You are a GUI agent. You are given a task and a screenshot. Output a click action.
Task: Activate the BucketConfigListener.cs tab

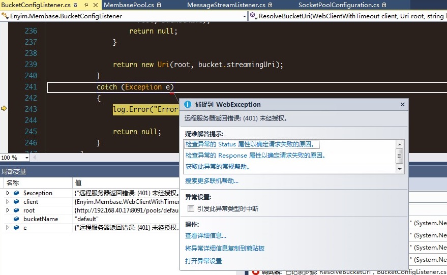36,5
